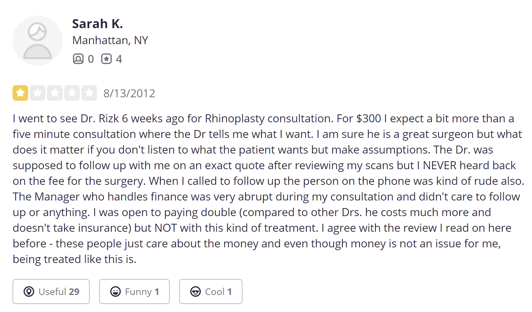Click the Useful lightbulb icon
Image resolution: width=532 pixels, height=312 pixels.
[29, 292]
